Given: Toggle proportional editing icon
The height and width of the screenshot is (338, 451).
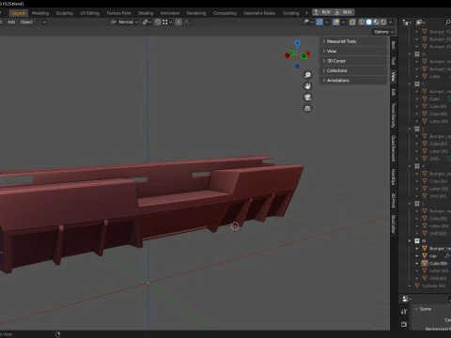Looking at the screenshot, I should [179, 22].
